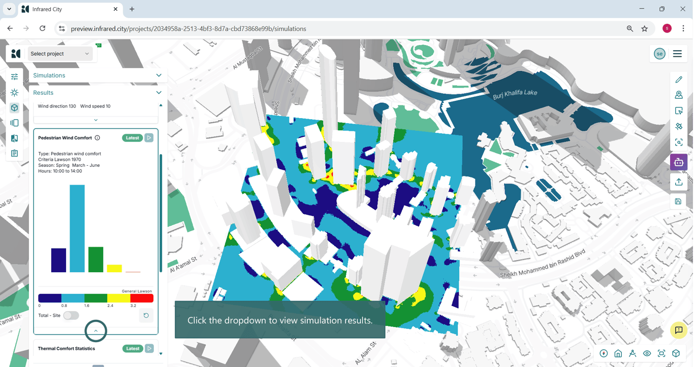Open the hamburger main menu
The height and width of the screenshot is (367, 694).
pos(677,54)
